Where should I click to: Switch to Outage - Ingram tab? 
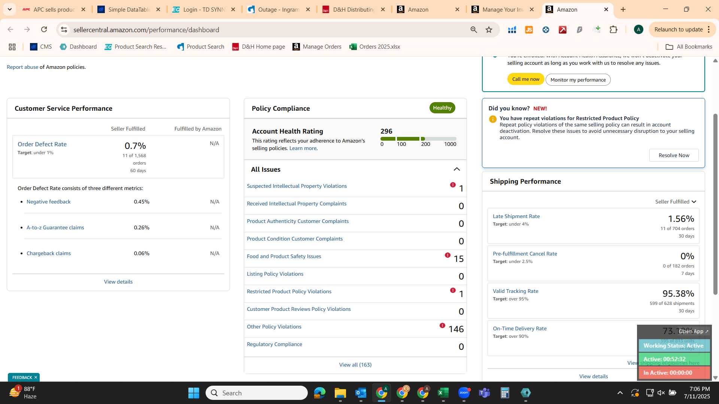tap(279, 9)
